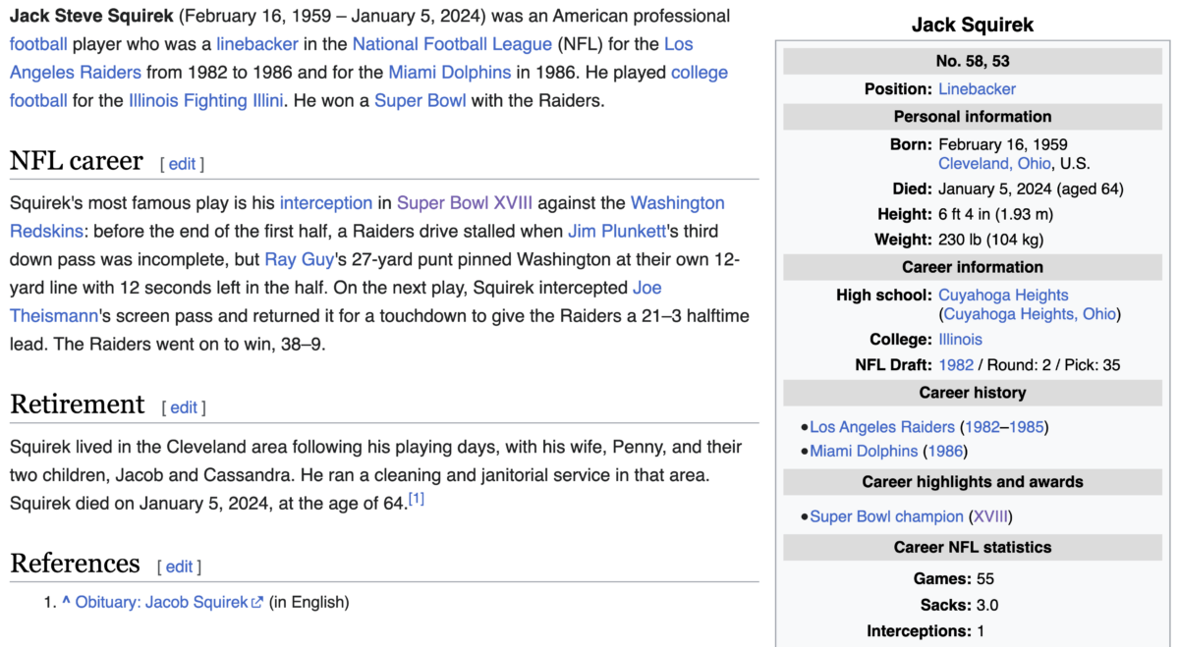Select the Sacks value 3.0
This screenshot has width=1179, height=647.
986,605
